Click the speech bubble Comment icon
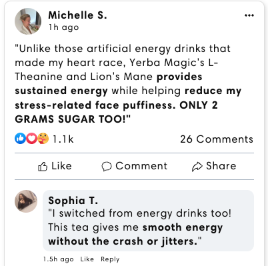 [x=107, y=167]
